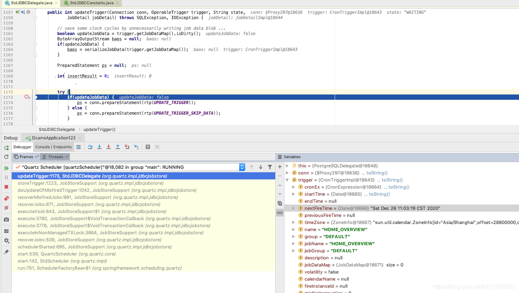Screen dimensions: 519x293
Task: Step Out of the current method
Action: (x=118, y=147)
